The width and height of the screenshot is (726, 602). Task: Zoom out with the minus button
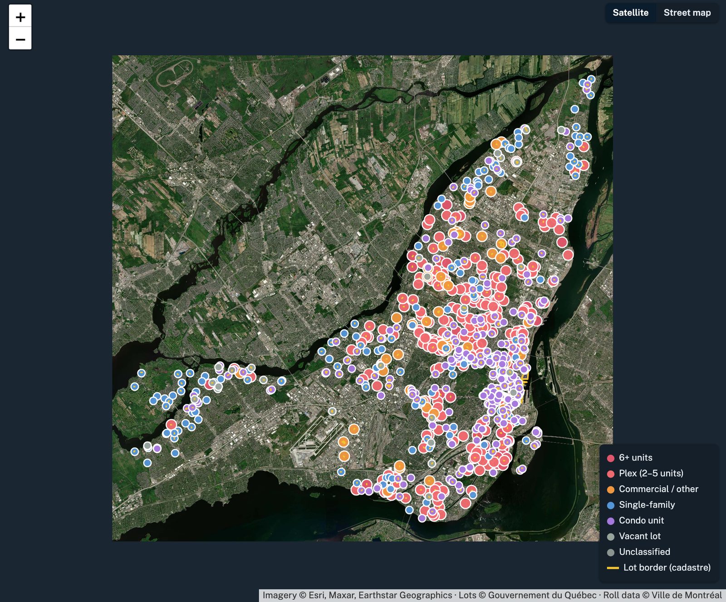[20, 39]
